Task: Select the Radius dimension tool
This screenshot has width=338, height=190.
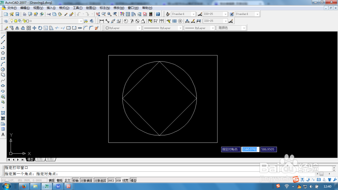Action: [126, 21]
